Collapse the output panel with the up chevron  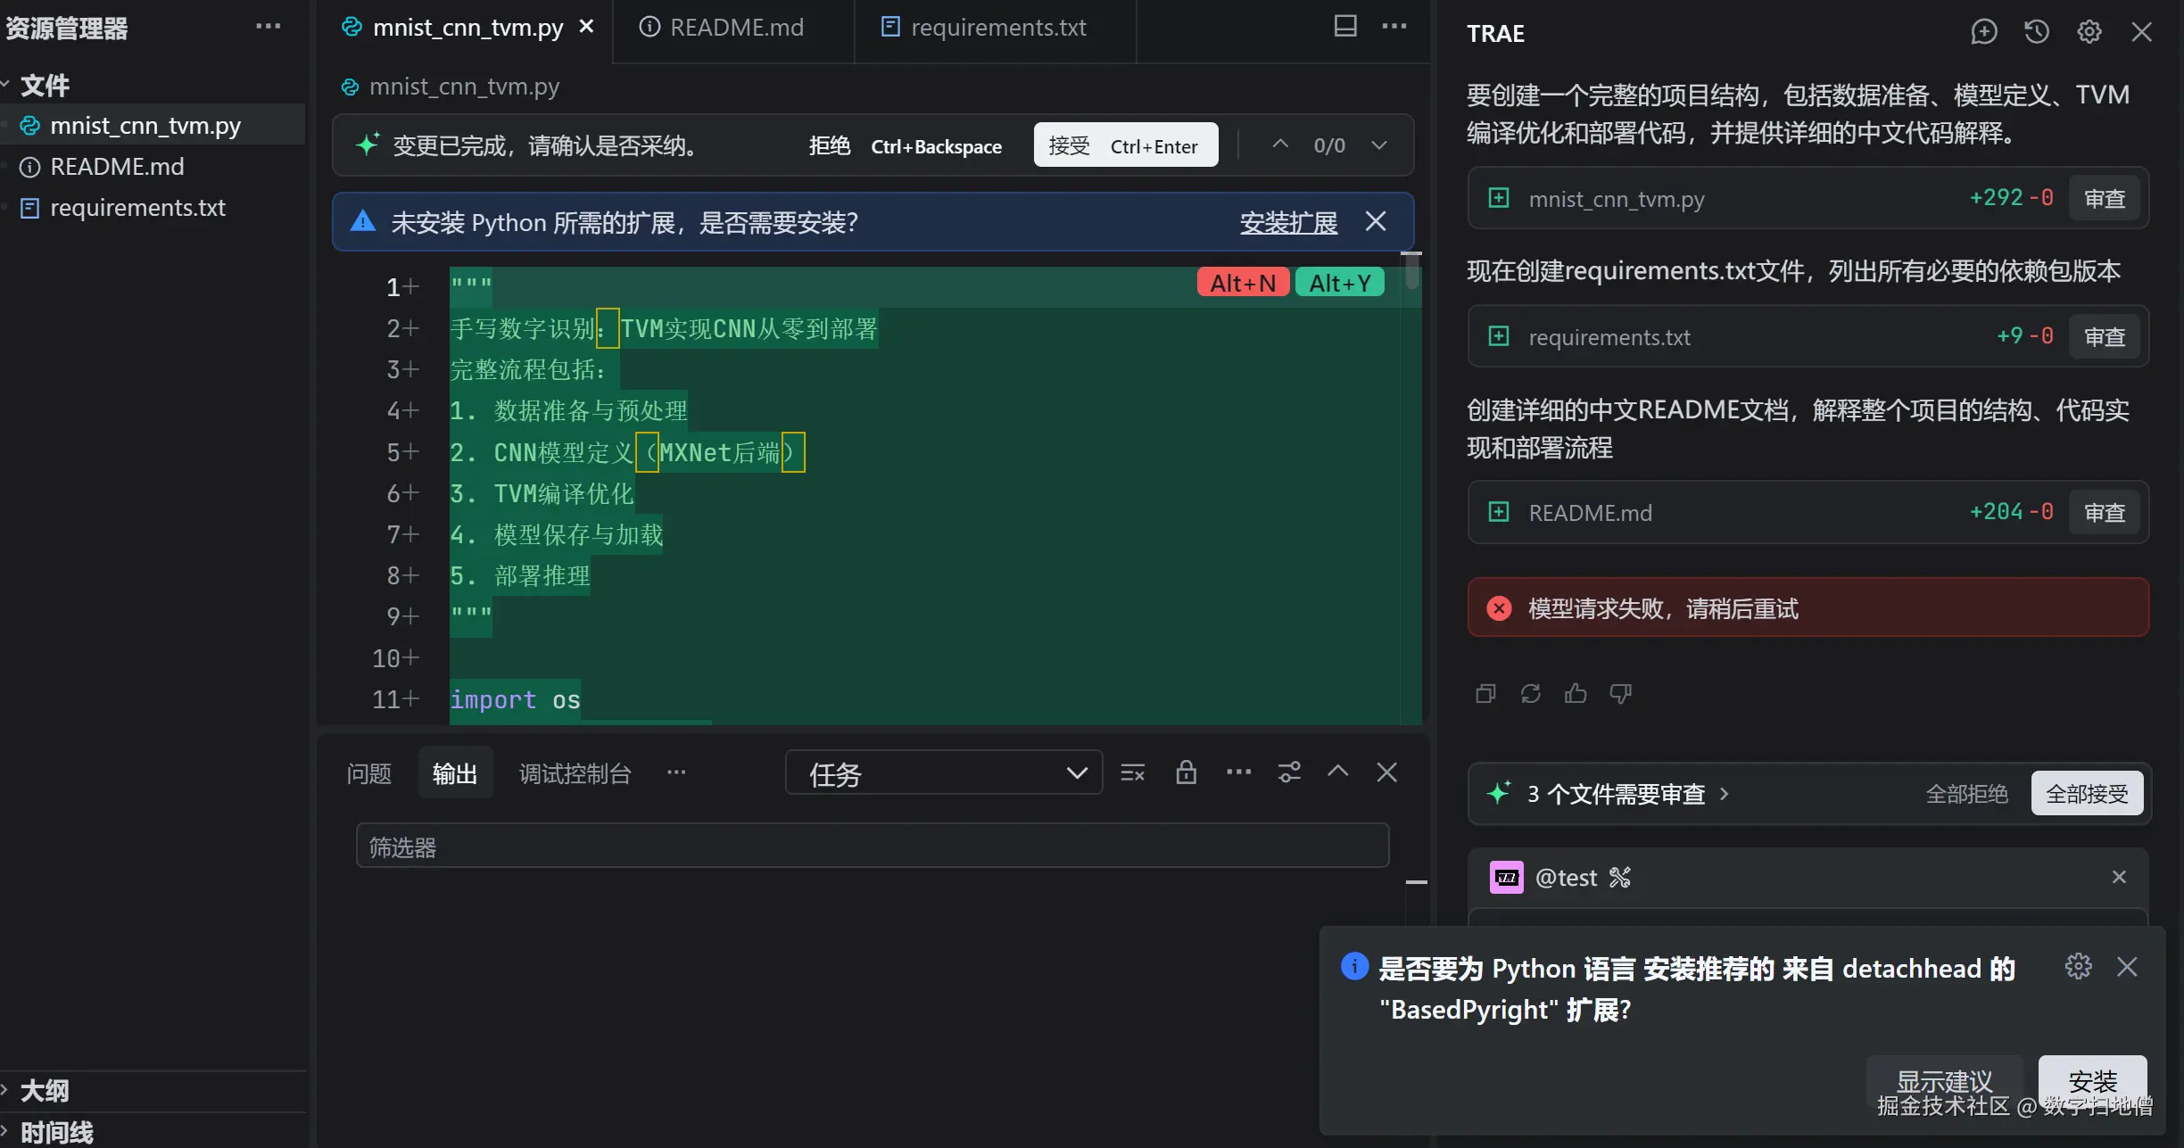coord(1337,772)
